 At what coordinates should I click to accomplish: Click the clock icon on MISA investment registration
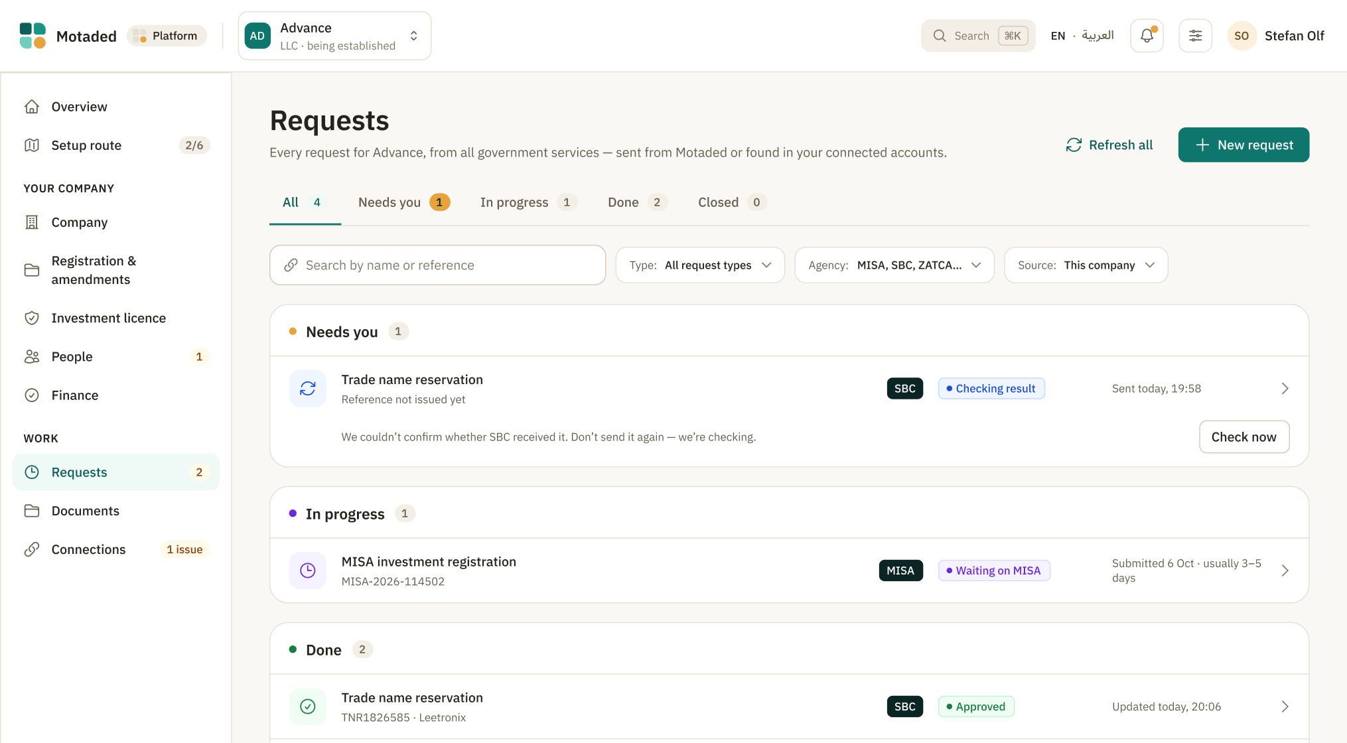308,571
